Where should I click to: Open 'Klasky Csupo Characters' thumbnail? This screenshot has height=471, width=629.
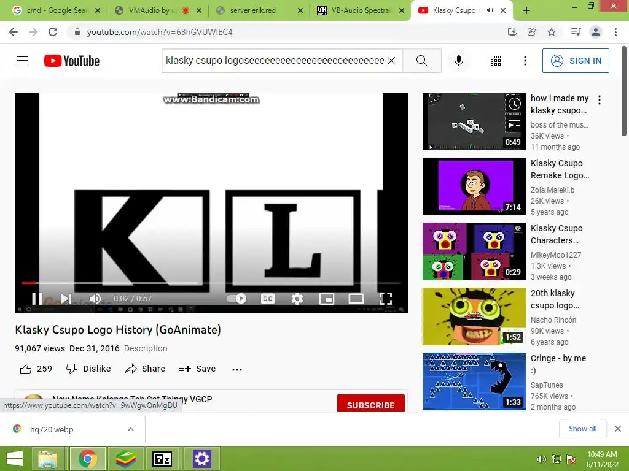(474, 251)
